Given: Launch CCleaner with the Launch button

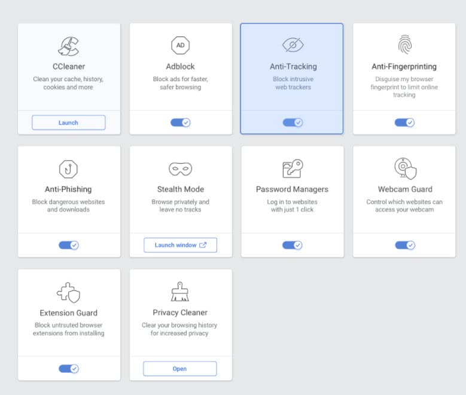Looking at the screenshot, I should point(69,123).
